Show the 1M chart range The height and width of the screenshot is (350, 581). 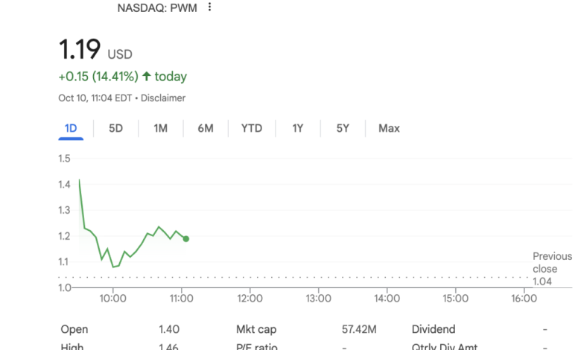click(160, 128)
